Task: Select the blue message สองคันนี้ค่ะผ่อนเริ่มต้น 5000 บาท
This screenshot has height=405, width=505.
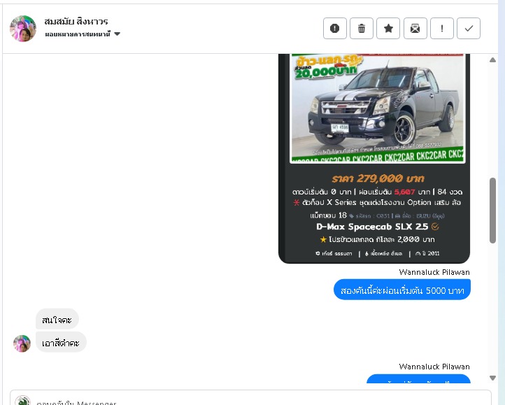Action: (x=402, y=290)
